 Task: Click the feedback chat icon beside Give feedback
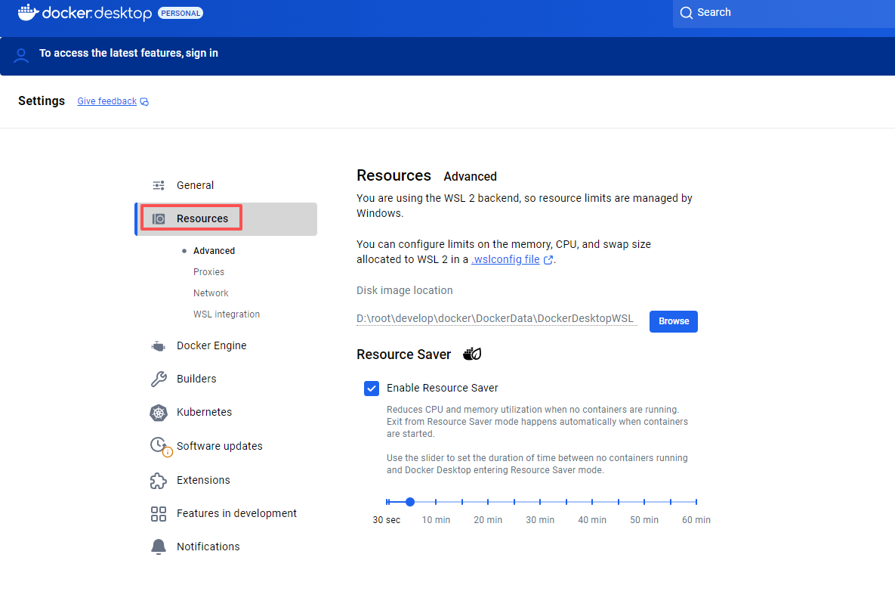coord(144,101)
